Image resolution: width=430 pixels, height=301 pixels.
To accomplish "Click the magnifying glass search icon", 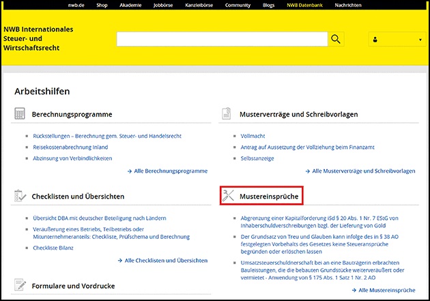I will 336,39.
